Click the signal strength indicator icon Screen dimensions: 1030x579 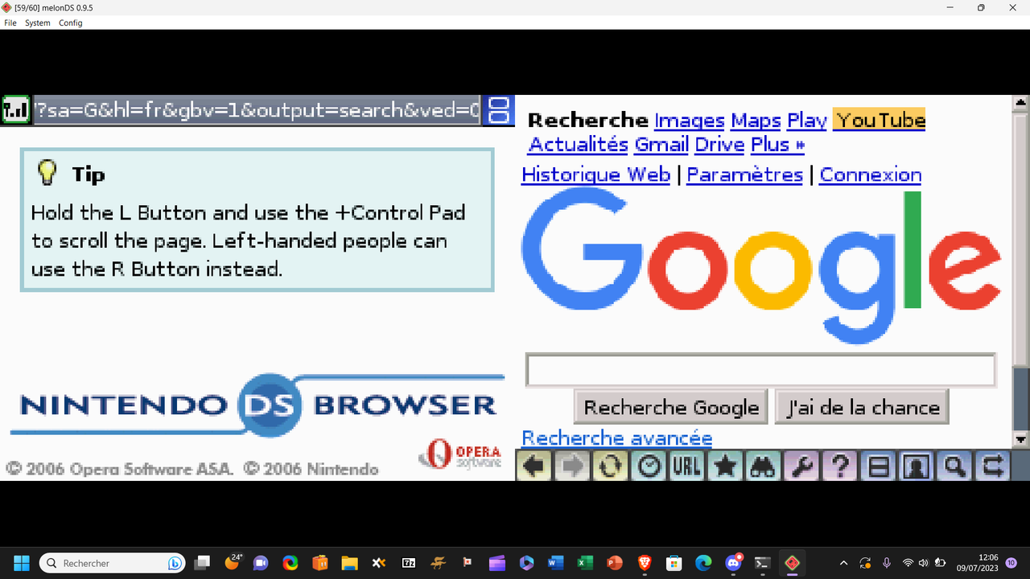point(16,109)
